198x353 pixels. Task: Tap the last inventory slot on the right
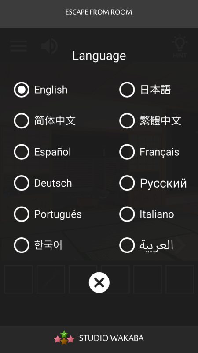click(180, 279)
